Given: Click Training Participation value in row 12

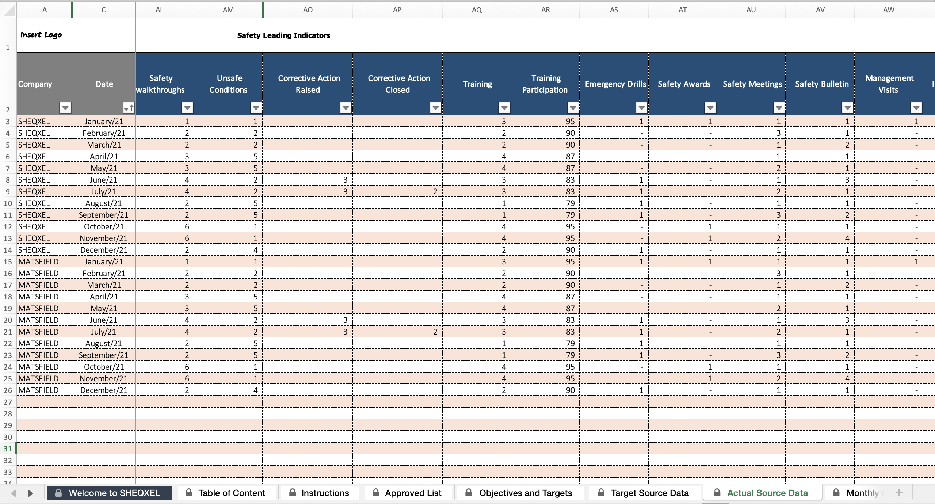Looking at the screenshot, I should click(x=545, y=226).
